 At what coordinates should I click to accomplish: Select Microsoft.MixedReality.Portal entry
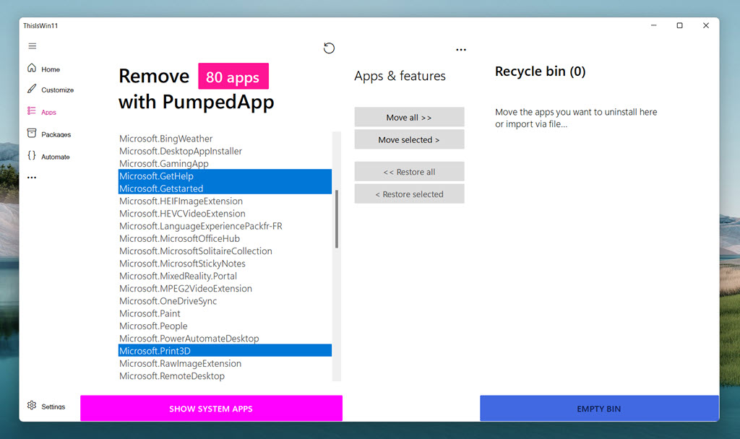(225, 276)
